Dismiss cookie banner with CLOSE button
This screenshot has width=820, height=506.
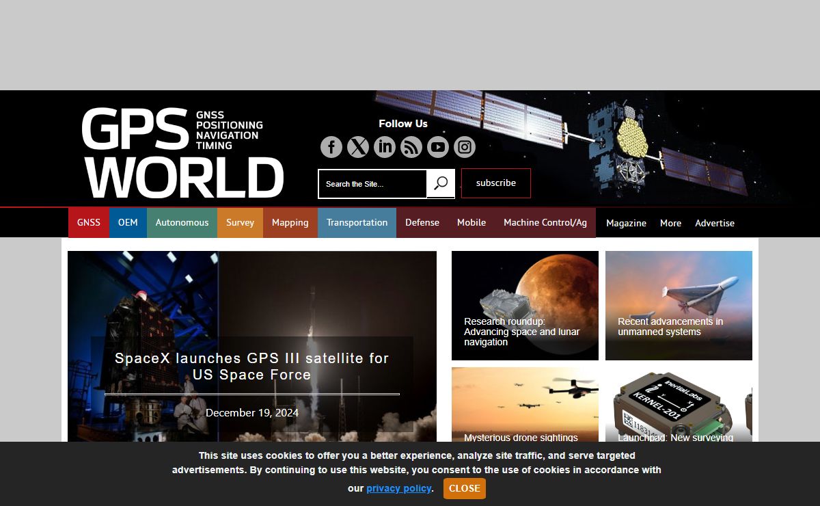pos(465,488)
